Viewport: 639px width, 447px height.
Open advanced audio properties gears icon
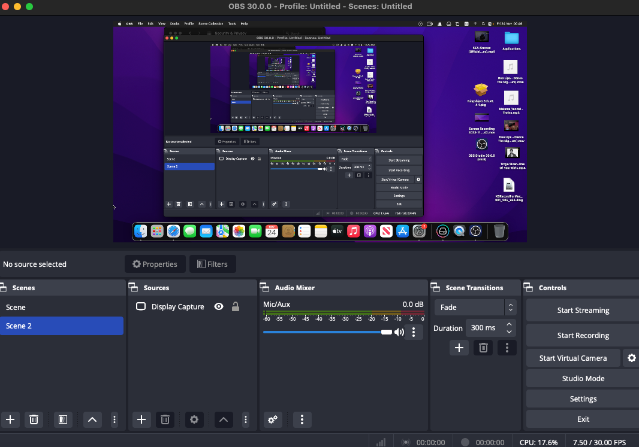(273, 419)
